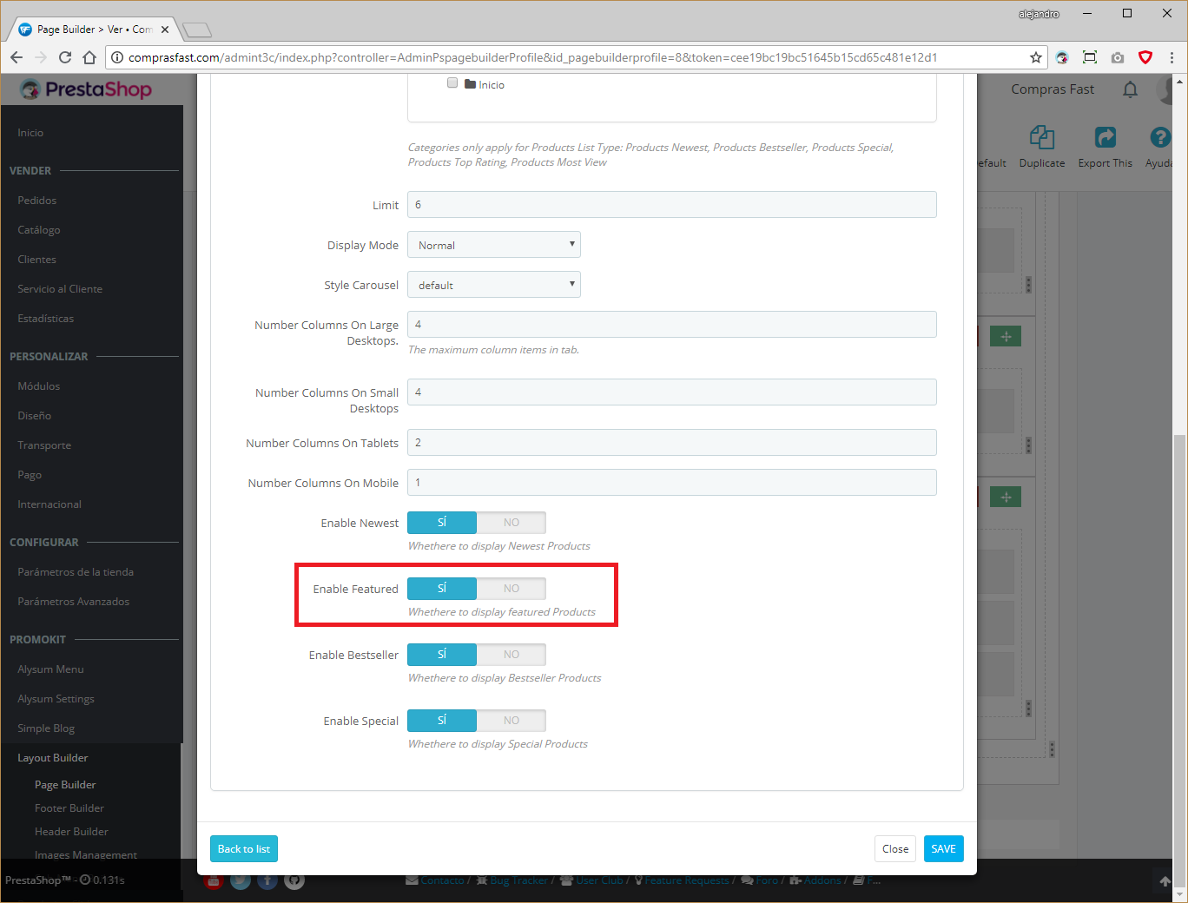The image size is (1188, 903).
Task: Open Estadísticas in the sidebar
Action: [x=46, y=319]
